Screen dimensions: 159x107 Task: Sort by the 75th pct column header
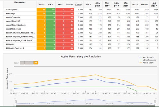(x=107, y=5)
